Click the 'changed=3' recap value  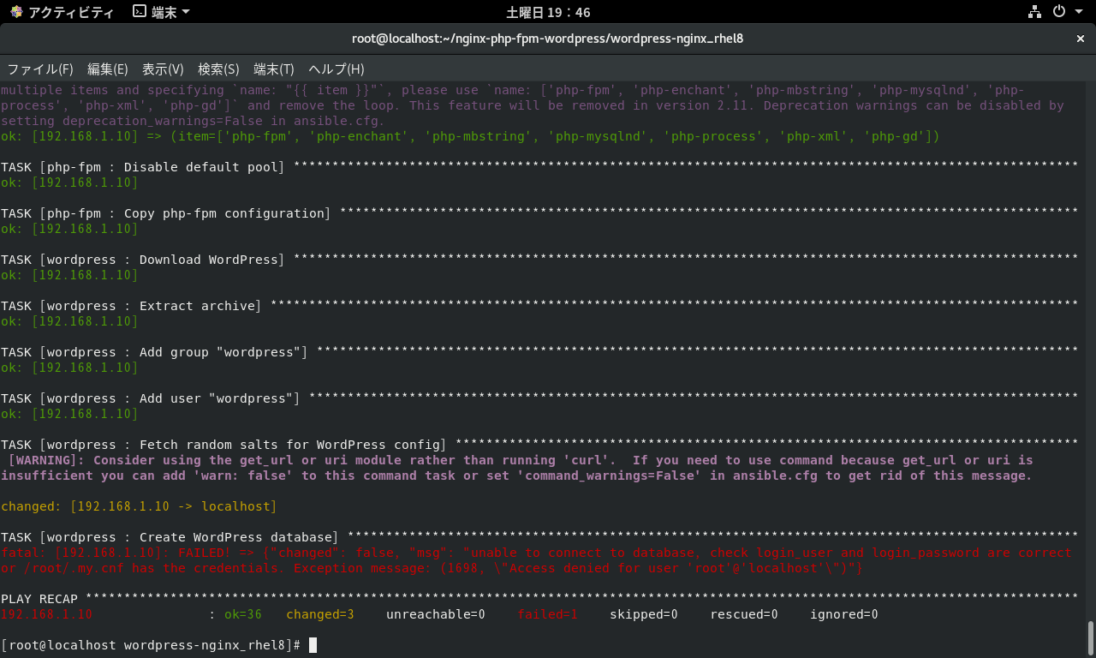coord(320,614)
